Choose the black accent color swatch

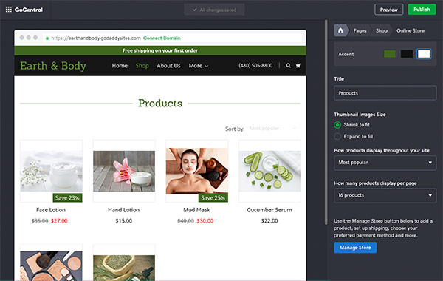click(x=407, y=54)
